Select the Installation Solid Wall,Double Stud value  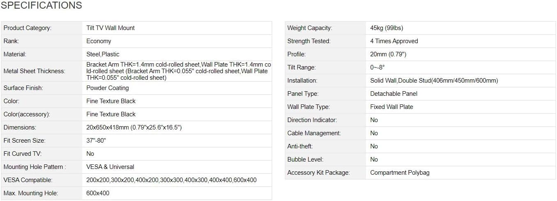click(434, 81)
